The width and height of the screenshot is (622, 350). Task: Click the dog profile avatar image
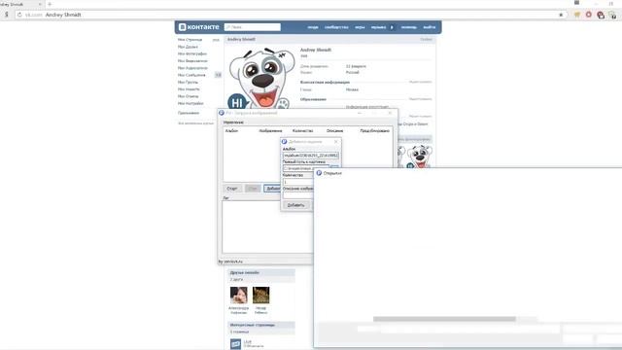(261, 78)
